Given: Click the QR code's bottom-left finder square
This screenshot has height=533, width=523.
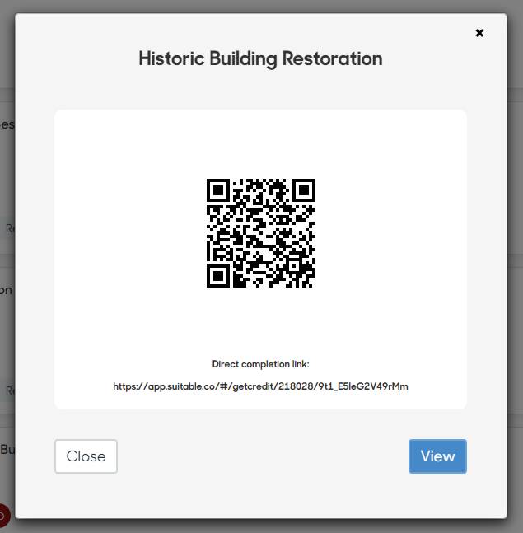Looking at the screenshot, I should click(217, 276).
